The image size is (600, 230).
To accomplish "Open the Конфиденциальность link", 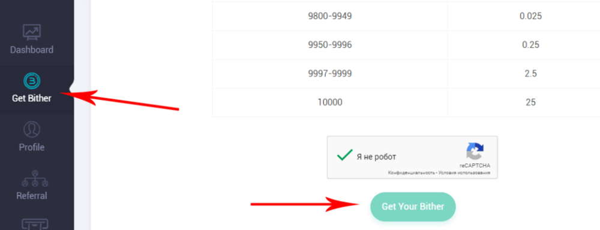I will (x=412, y=173).
